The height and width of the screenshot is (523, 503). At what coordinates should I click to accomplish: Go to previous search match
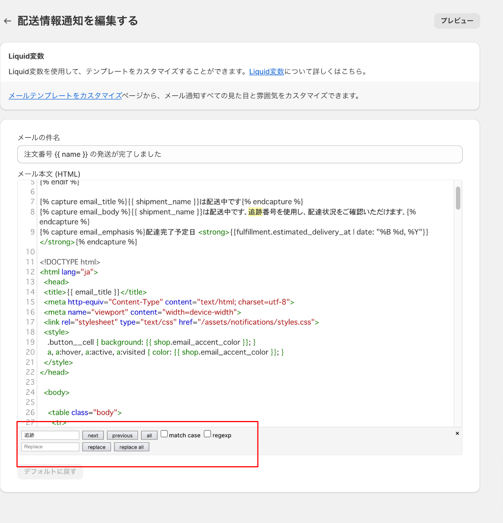[122, 436]
